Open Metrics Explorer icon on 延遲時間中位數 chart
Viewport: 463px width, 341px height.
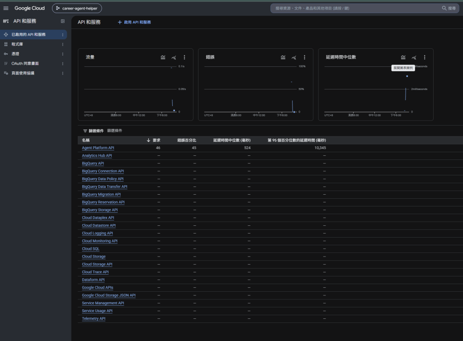414,57
